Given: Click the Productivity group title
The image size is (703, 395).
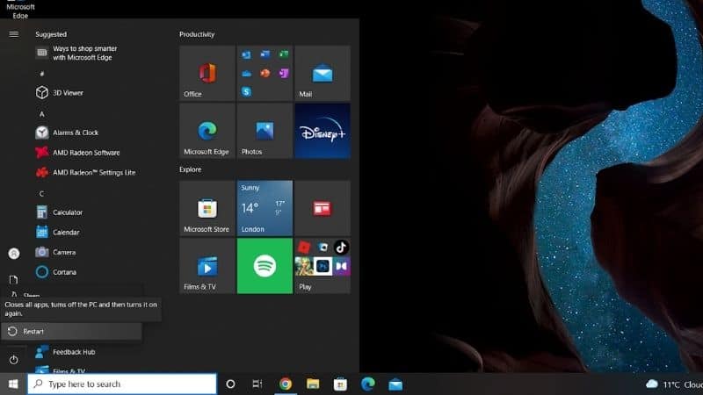Looking at the screenshot, I should [x=197, y=34].
